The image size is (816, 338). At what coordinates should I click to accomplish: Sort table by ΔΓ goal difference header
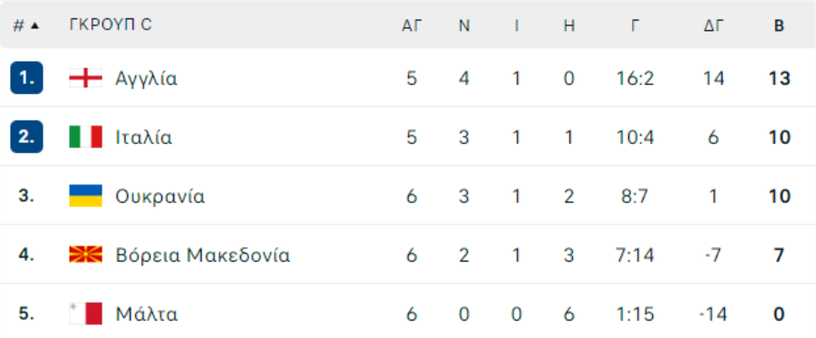(714, 25)
